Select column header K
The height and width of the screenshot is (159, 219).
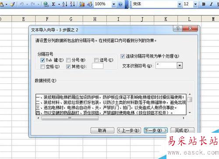166,19
